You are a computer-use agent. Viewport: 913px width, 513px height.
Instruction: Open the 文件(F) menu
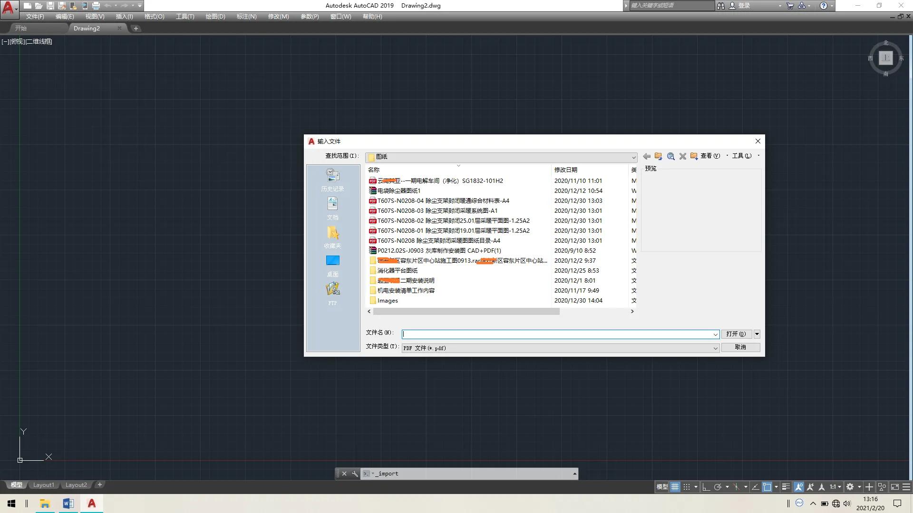[x=35, y=17]
